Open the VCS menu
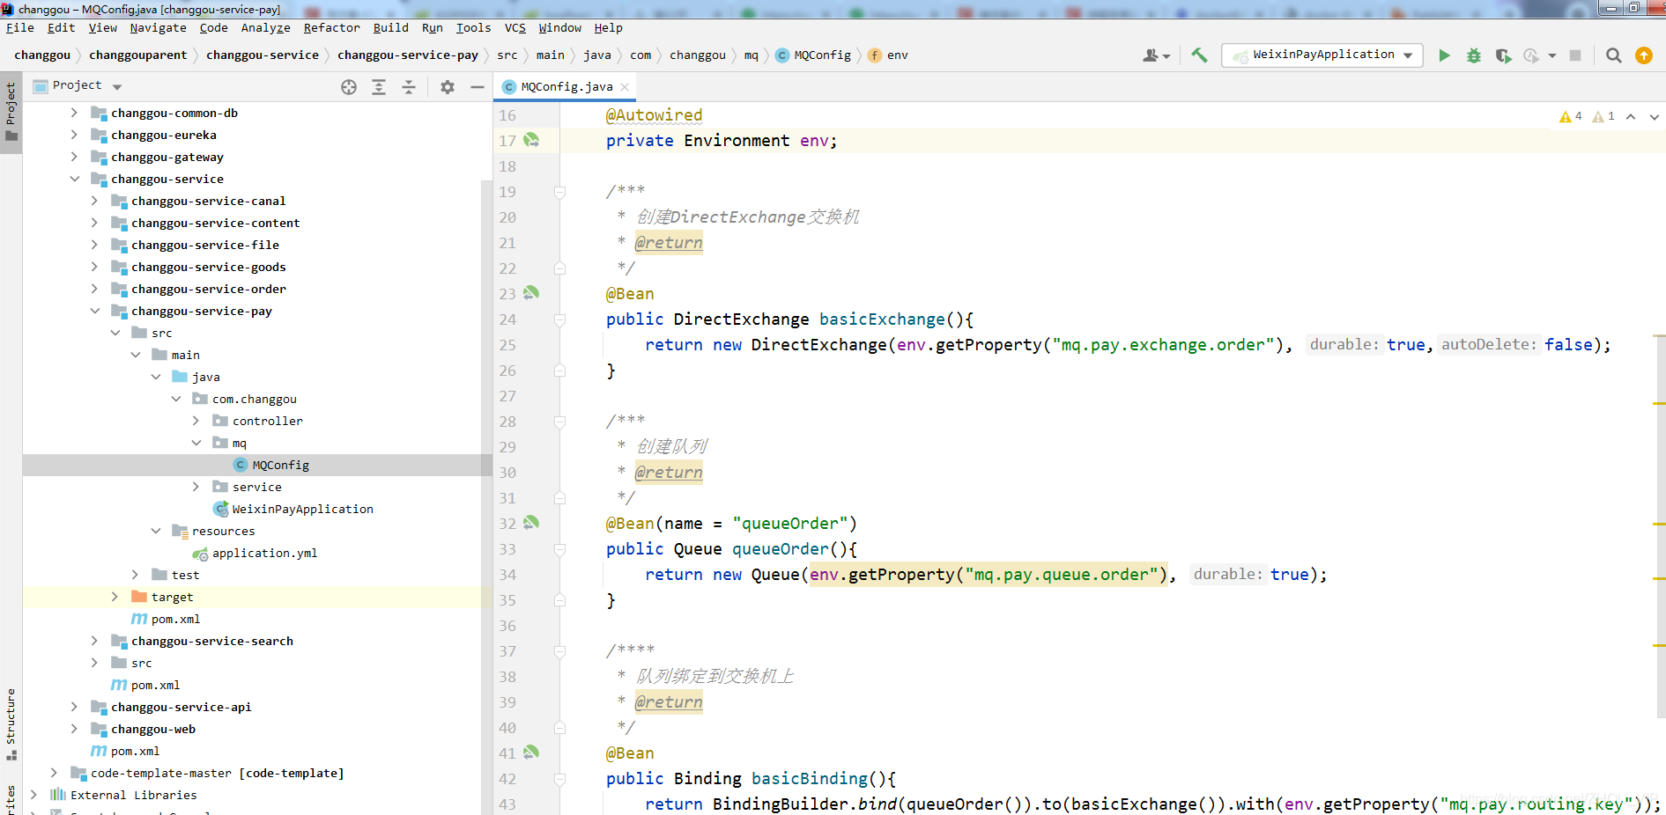 click(515, 27)
